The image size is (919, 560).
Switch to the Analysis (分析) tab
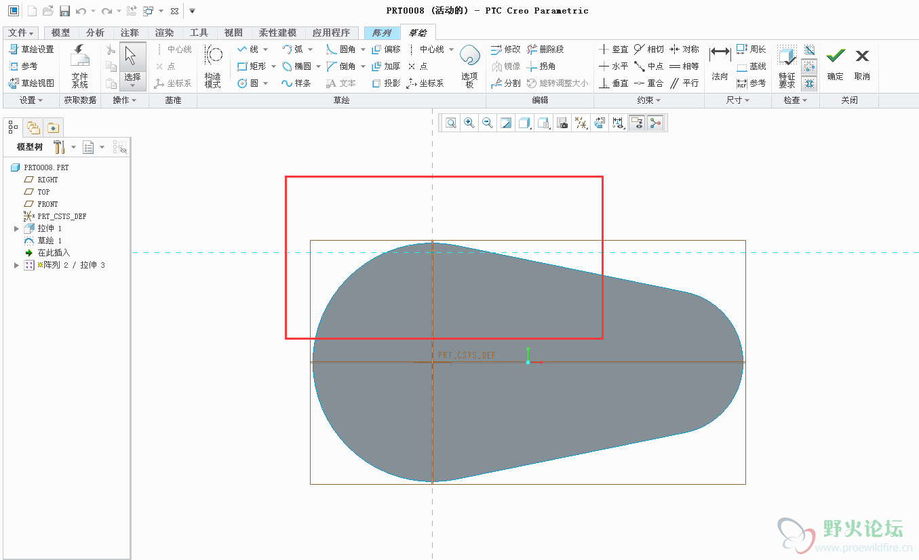click(x=95, y=33)
